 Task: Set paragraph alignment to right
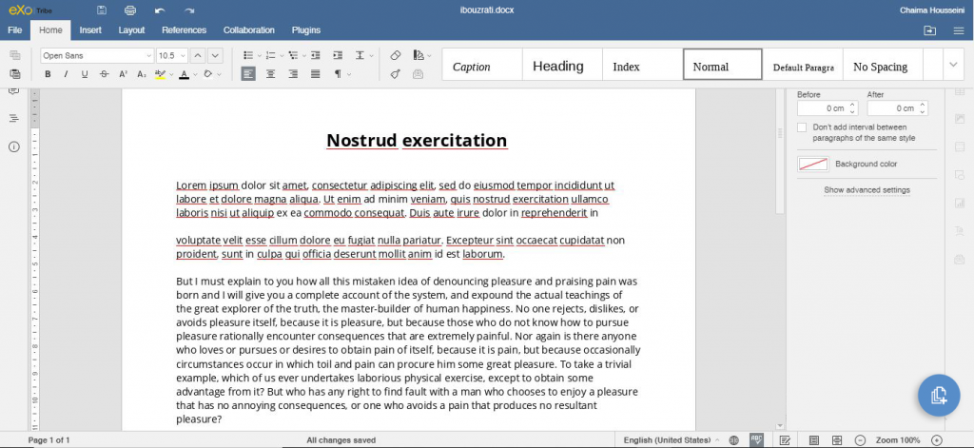click(293, 74)
